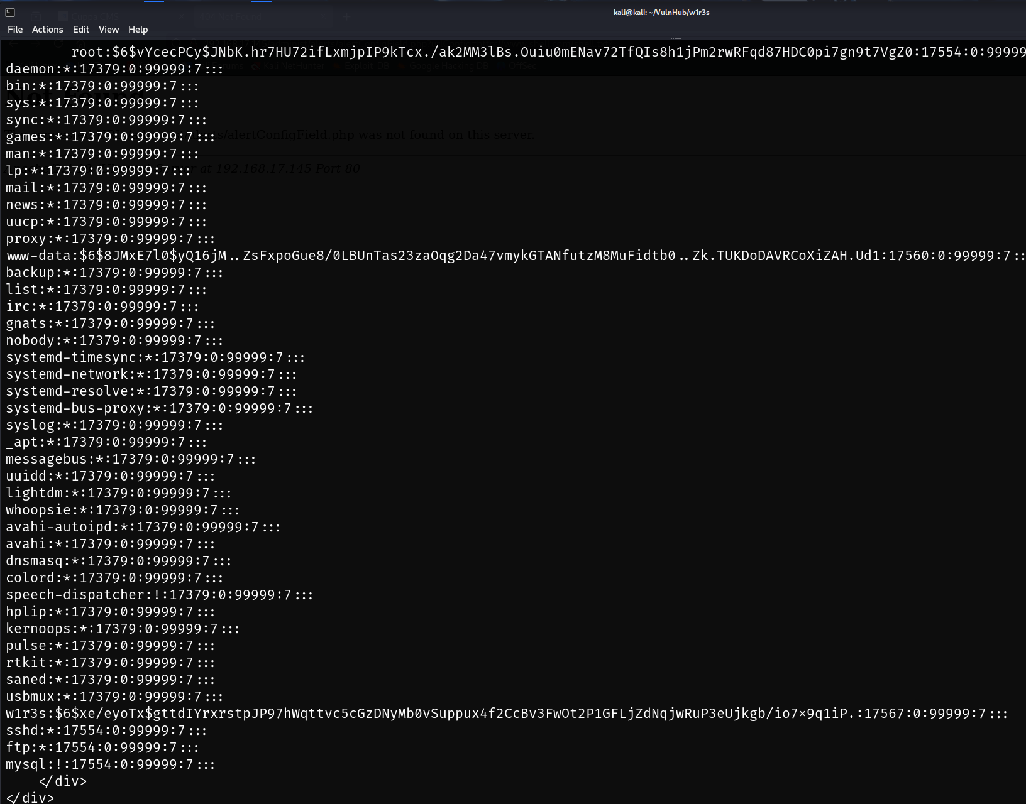Open the Actions menu

click(48, 30)
